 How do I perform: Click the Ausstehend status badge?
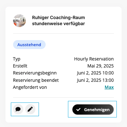pyautogui.click(x=29, y=45)
